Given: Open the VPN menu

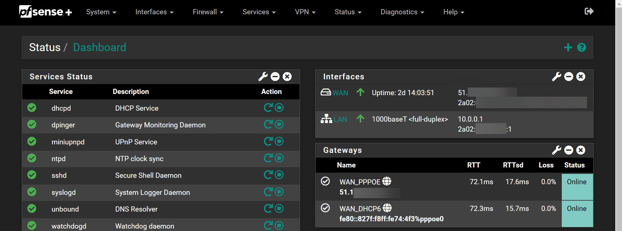Looking at the screenshot, I should pos(305,12).
